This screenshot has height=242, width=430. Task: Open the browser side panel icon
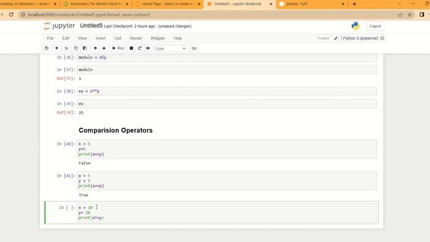click(x=422, y=15)
